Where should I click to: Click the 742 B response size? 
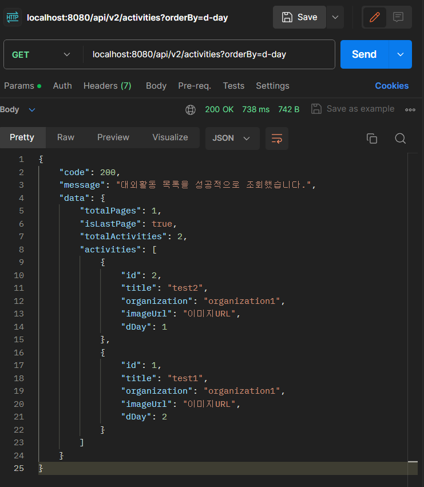(289, 109)
